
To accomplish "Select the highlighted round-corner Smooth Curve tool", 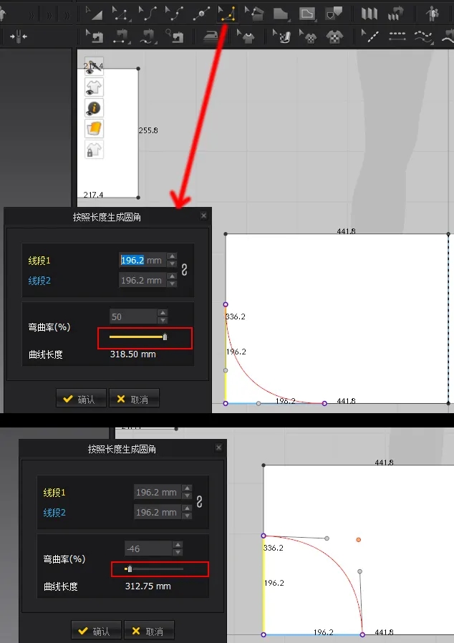I will click(x=227, y=13).
